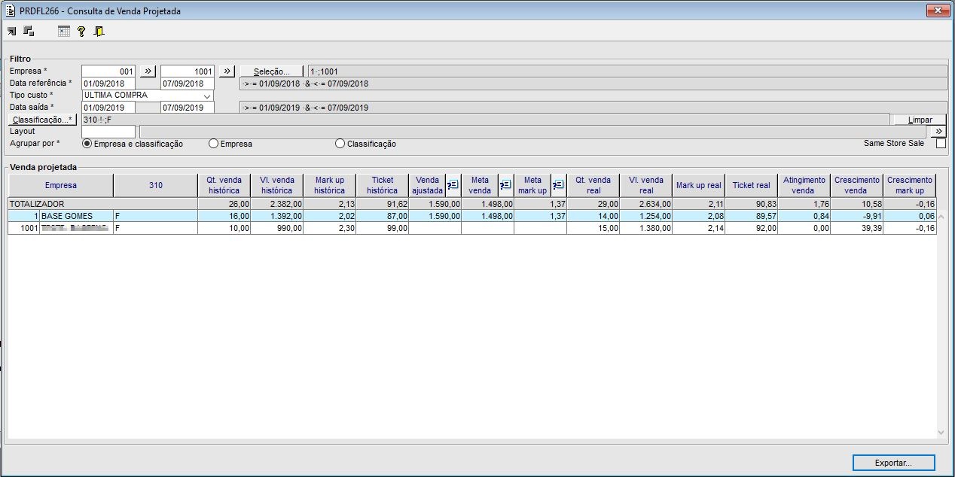
Task: Click Crescimento mark up column header
Action: pyautogui.click(x=910, y=185)
